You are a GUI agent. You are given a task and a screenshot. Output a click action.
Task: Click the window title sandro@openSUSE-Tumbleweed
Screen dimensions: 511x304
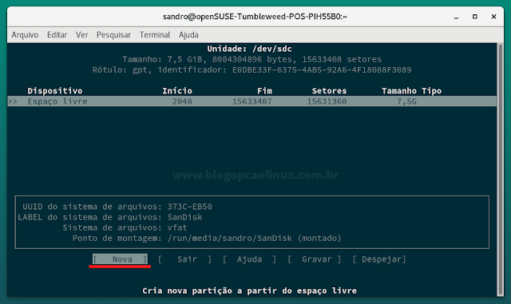tap(255, 17)
